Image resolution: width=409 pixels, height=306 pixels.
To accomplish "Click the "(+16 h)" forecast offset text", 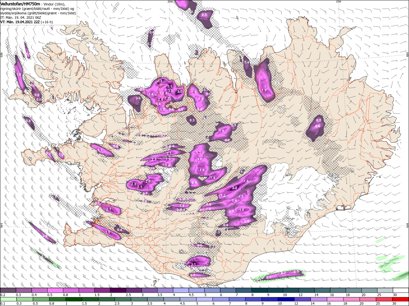I will (47, 22).
